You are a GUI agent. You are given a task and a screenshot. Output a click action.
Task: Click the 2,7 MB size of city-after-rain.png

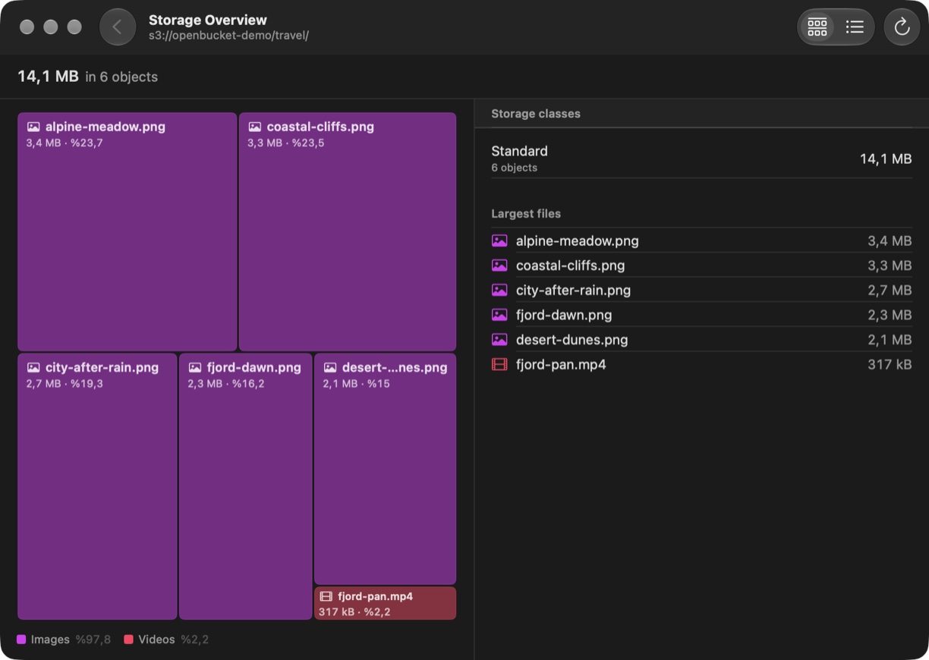[890, 290]
